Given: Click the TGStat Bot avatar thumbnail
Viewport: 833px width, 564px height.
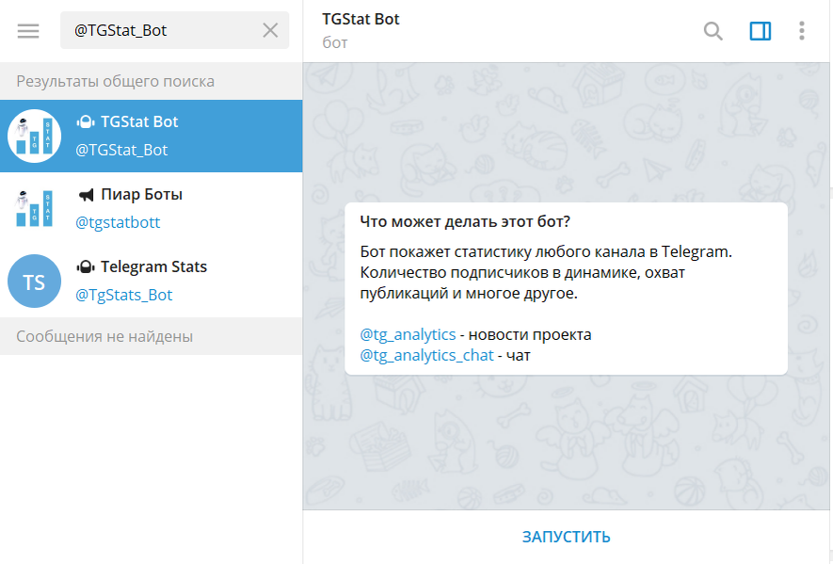Looking at the screenshot, I should pos(35,136).
